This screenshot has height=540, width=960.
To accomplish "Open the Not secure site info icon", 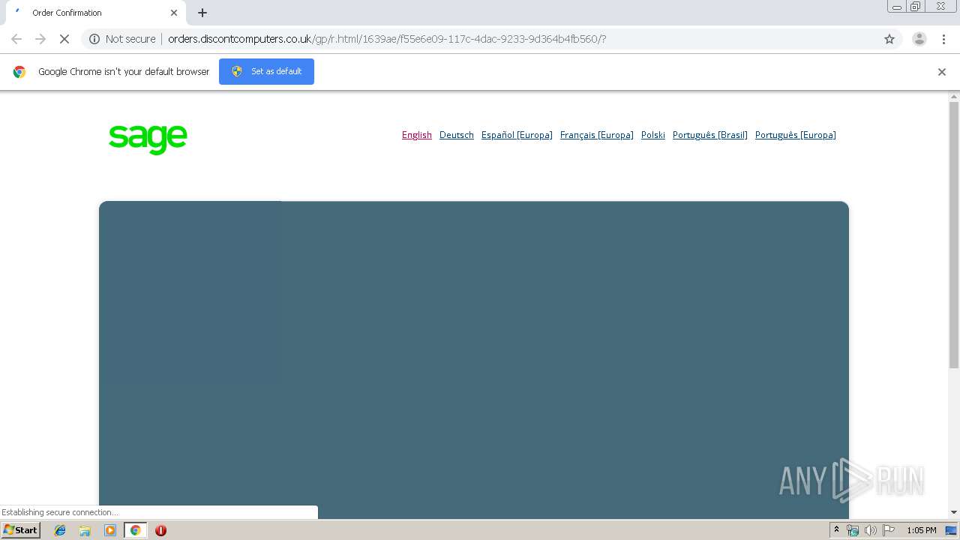I will tap(94, 39).
